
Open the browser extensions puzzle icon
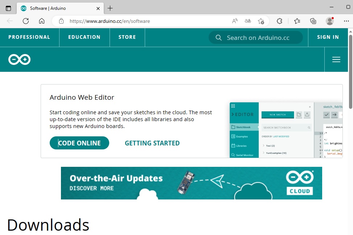click(x=279, y=21)
